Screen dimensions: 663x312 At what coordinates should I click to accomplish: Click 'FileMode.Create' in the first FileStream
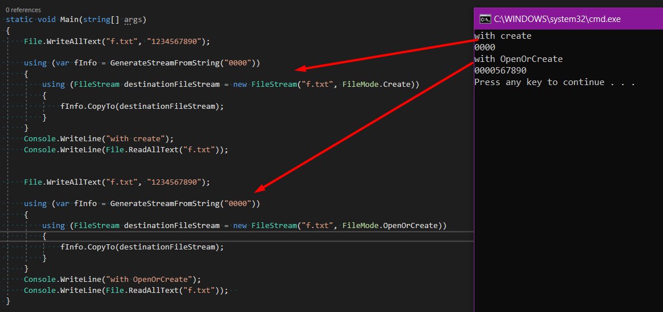[377, 84]
